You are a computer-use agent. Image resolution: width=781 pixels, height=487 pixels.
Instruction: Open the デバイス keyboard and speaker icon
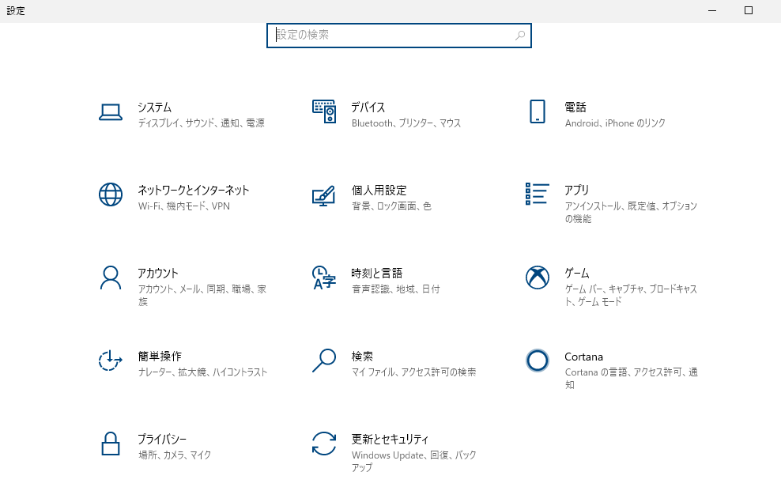coord(324,111)
